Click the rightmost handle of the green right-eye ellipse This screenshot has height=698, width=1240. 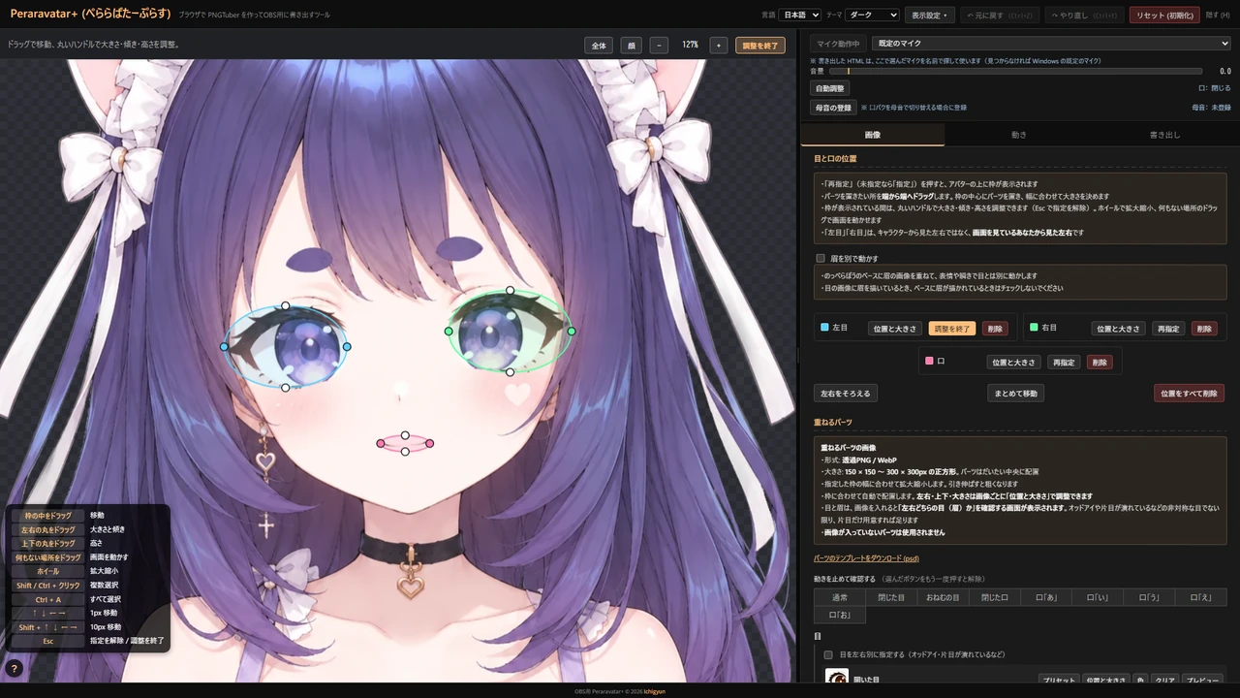pos(572,332)
